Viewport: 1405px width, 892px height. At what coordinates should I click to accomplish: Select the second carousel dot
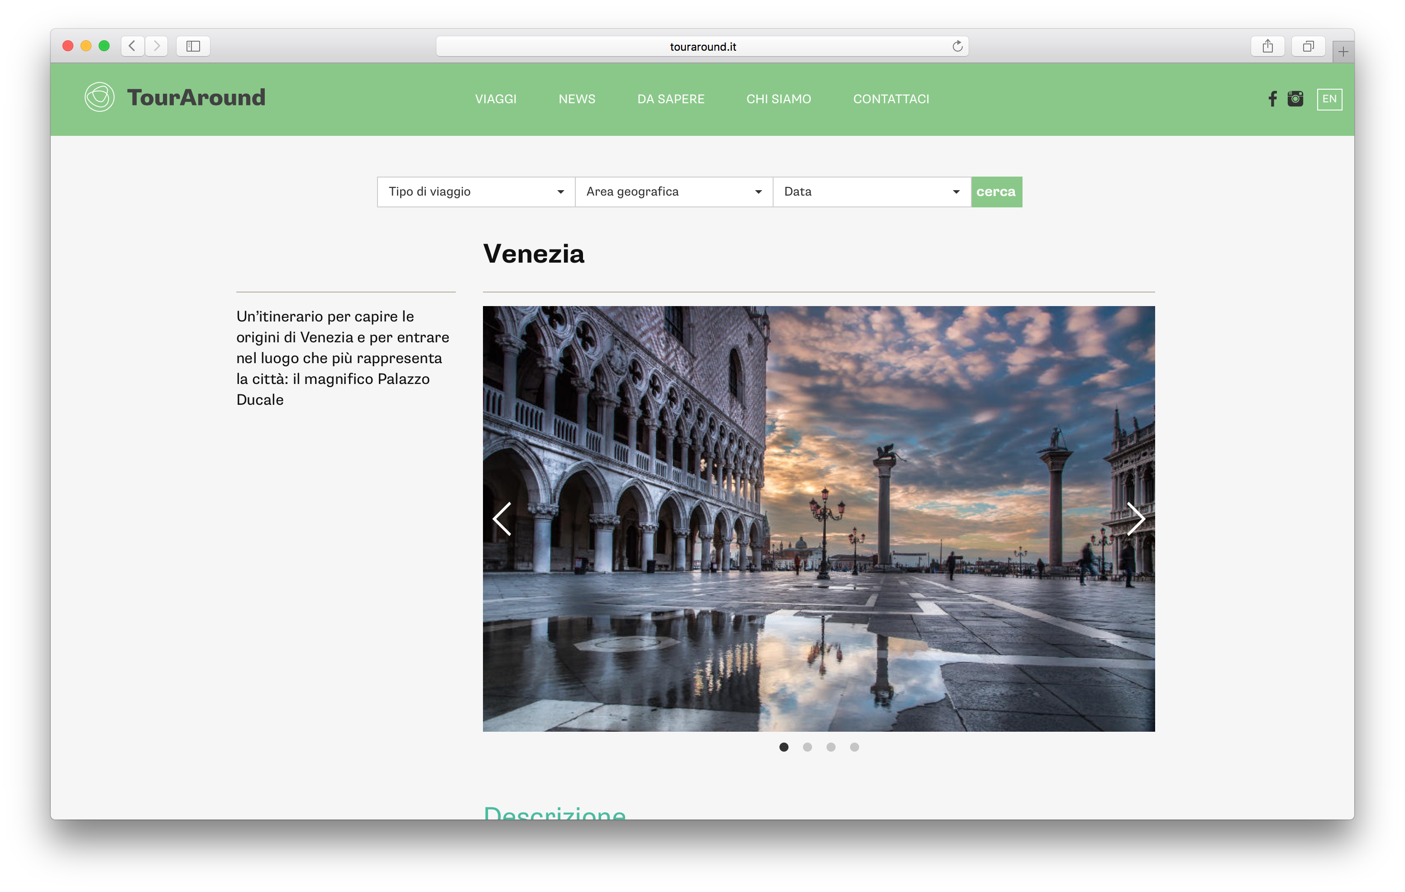click(807, 747)
